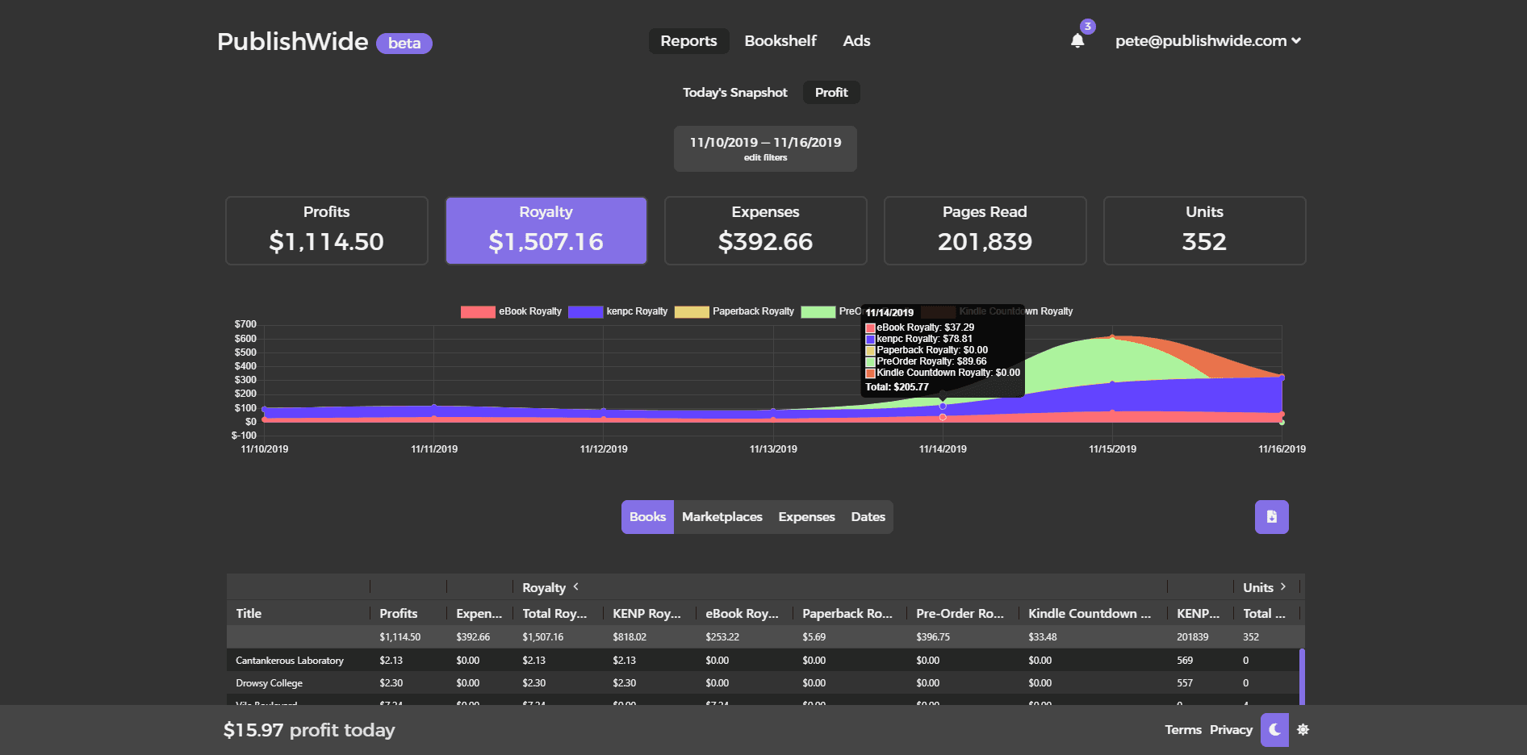
Task: Switch to the Marketplaces tab
Action: 722,517
